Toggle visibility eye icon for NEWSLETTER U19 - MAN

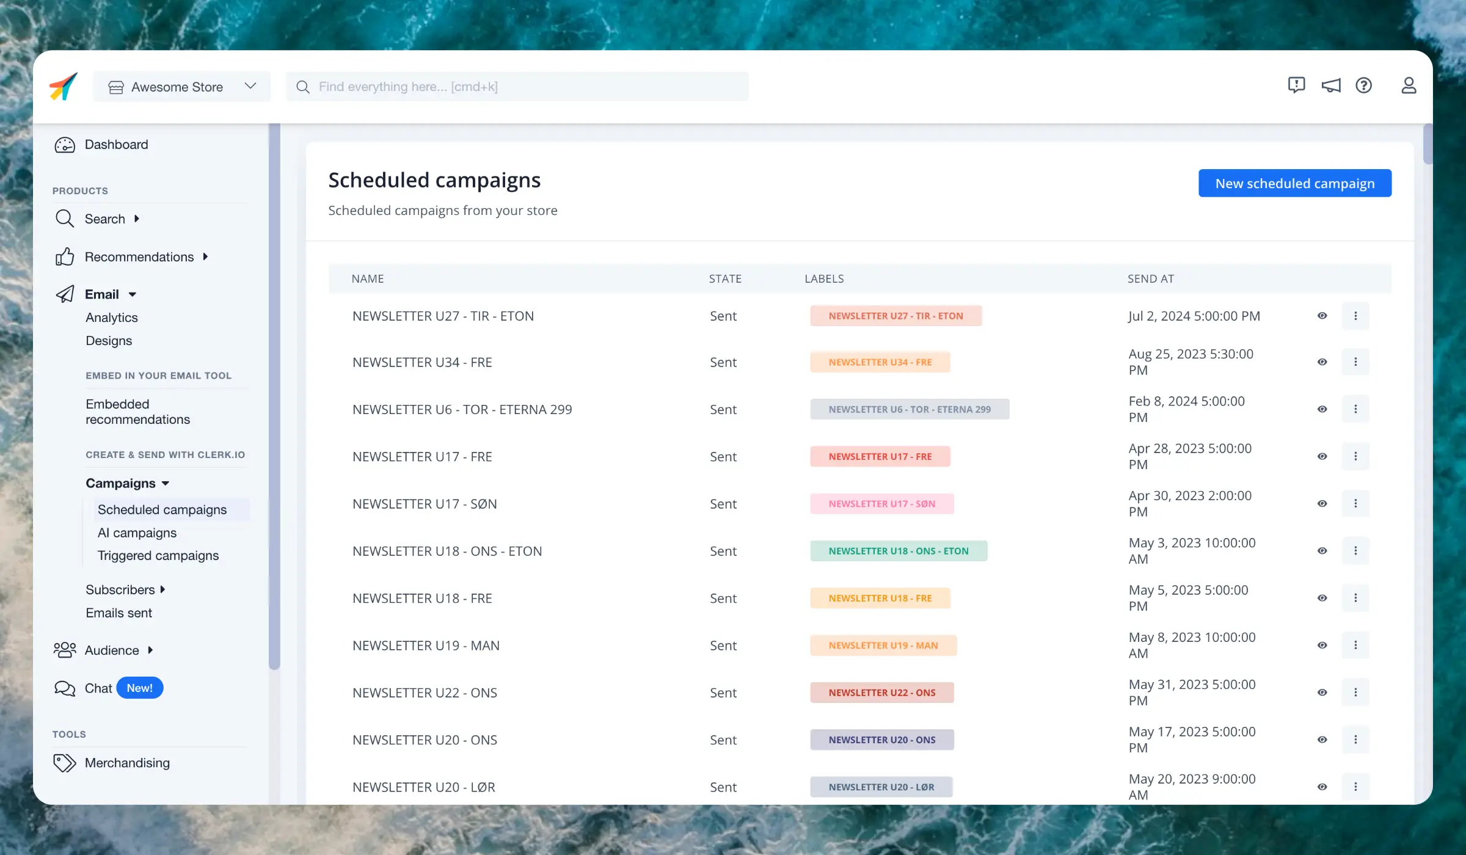[x=1322, y=644]
